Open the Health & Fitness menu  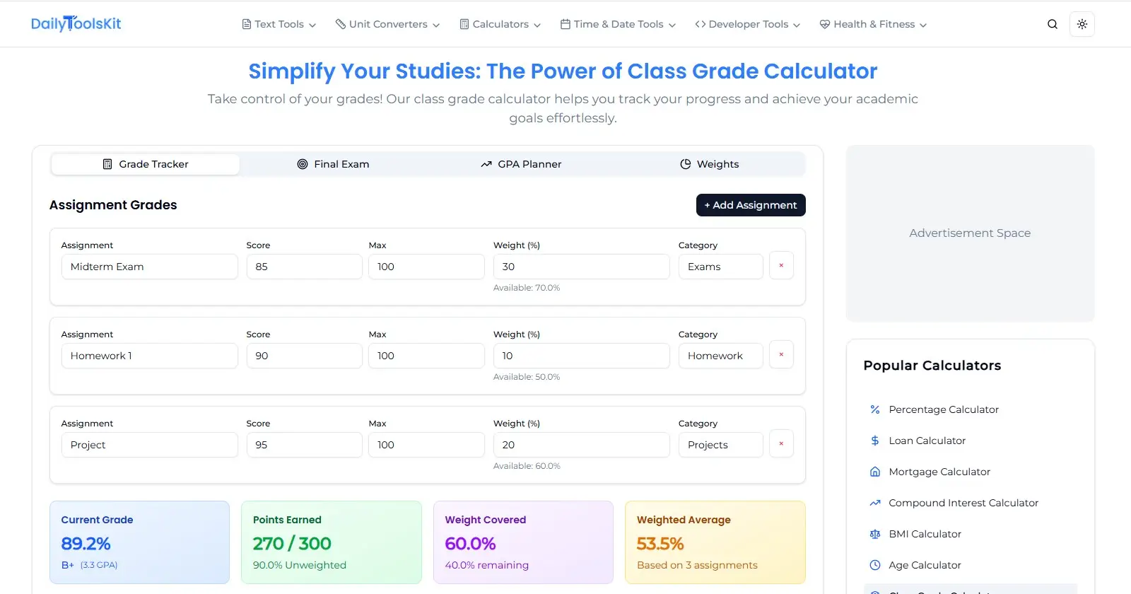tap(872, 23)
